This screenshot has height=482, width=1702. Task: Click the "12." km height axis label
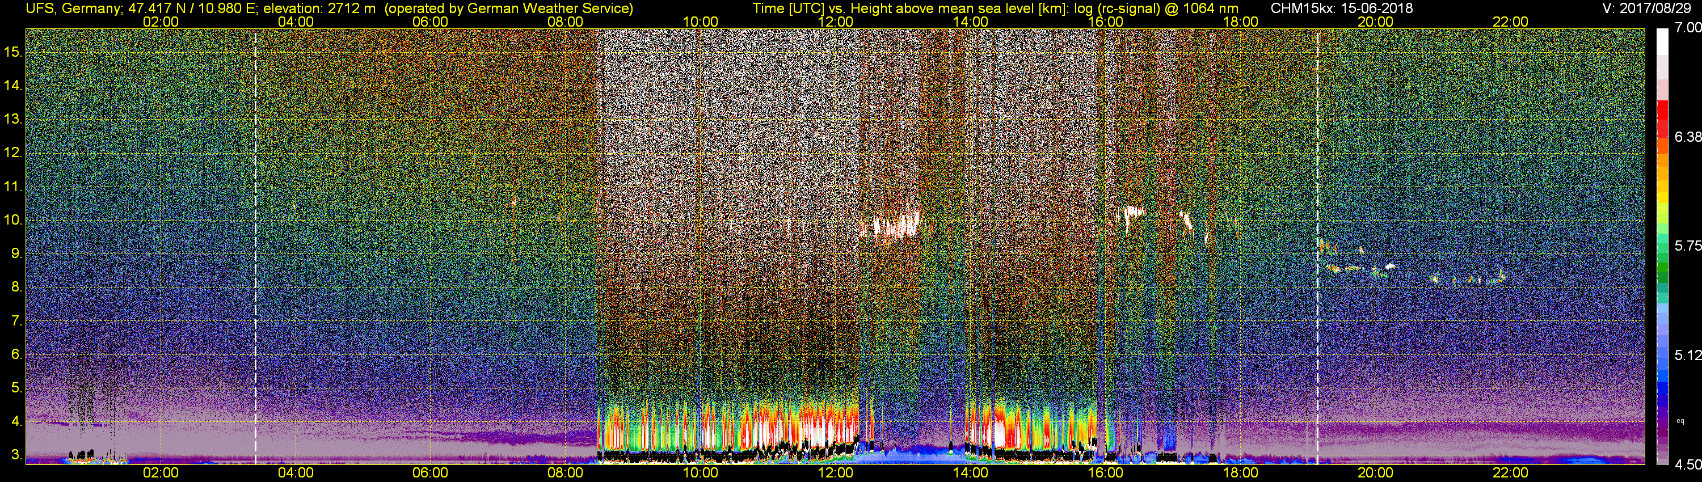point(13,153)
